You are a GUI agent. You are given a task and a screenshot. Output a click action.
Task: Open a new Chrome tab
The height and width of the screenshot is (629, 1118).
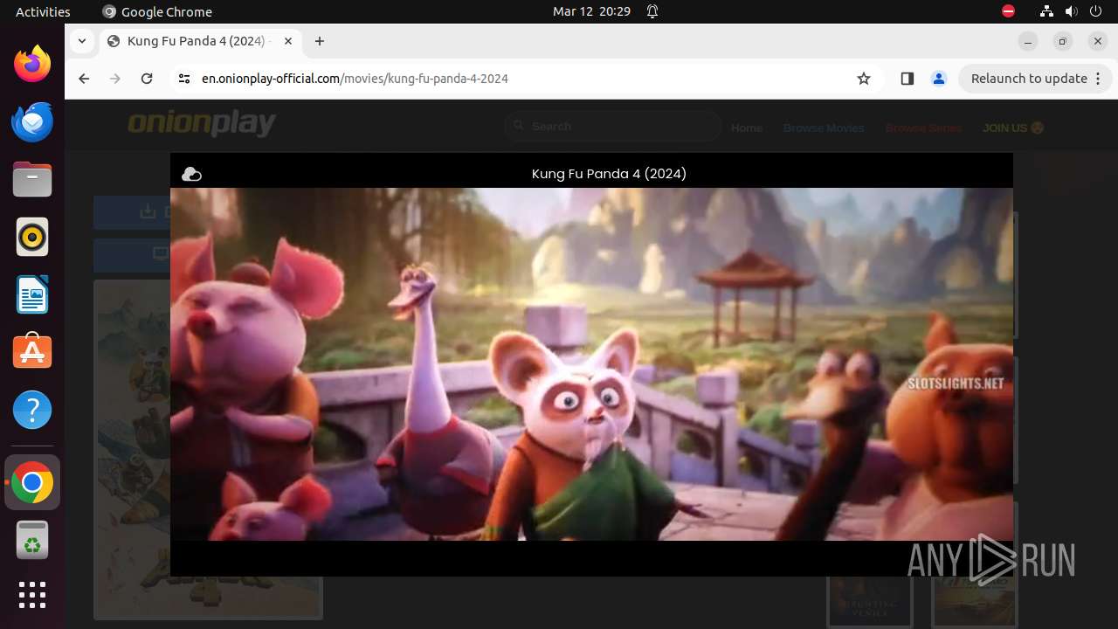(320, 41)
